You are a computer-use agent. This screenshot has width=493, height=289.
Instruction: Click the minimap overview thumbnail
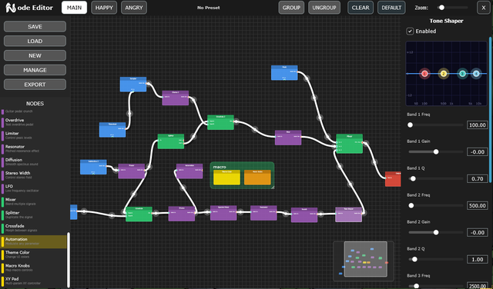tap(364, 261)
